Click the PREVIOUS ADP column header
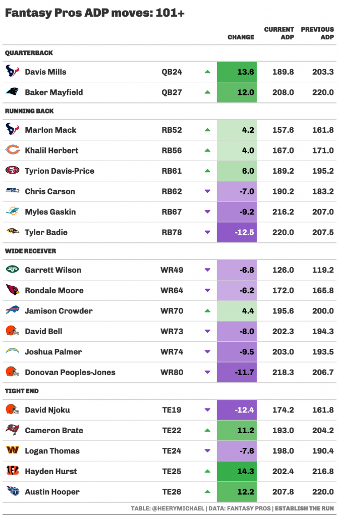Viewport: 339px width, 517px height. 317,33
